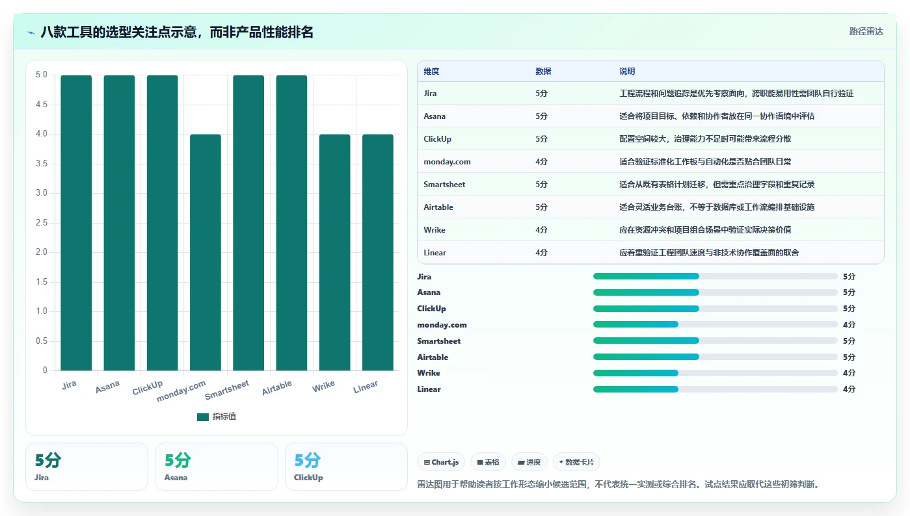Click the 进度 tag chip

(529, 462)
